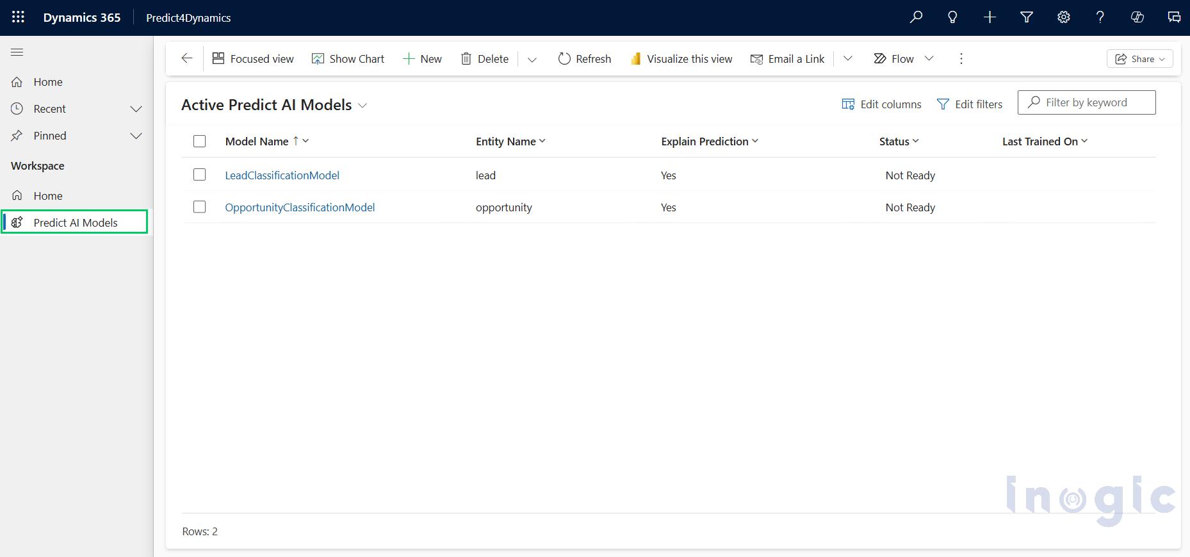Click the Dynamics 365 brand title
This screenshot has width=1190, height=557.
pyautogui.click(x=81, y=18)
